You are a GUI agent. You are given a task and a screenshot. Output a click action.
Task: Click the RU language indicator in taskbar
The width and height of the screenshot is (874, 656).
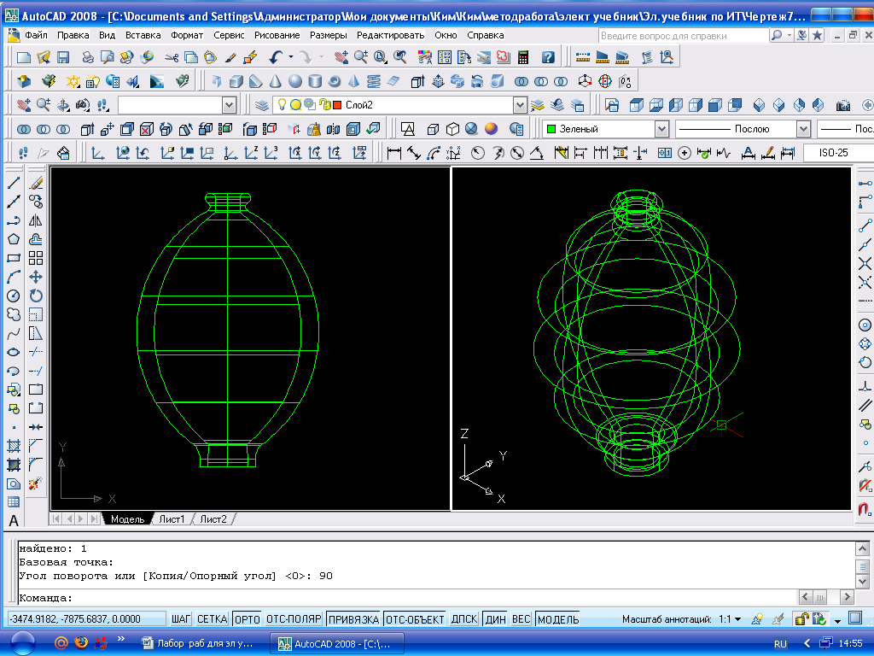(x=780, y=644)
